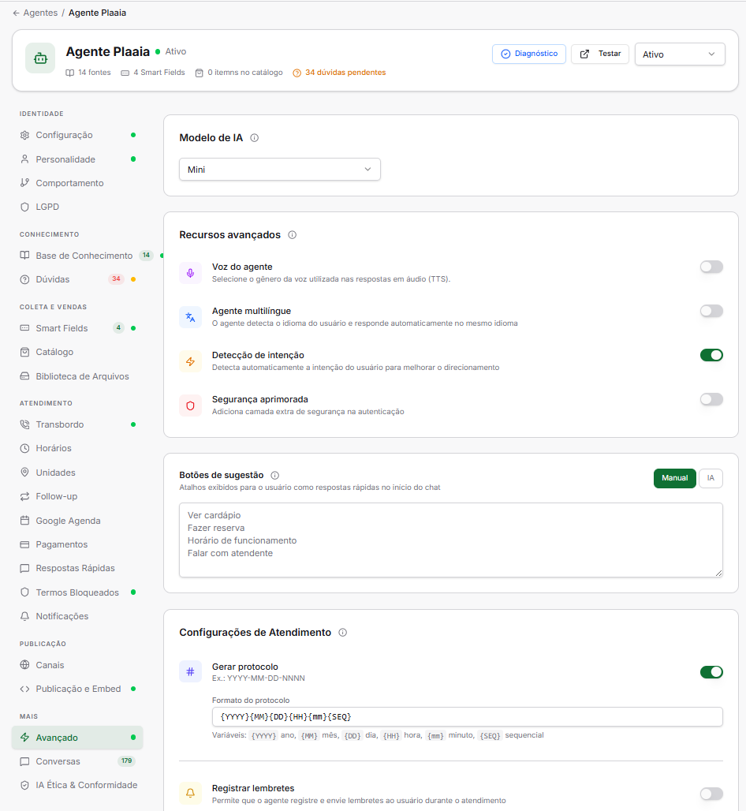Click the suggestion buttons text area
The image size is (746, 811).
[451, 540]
